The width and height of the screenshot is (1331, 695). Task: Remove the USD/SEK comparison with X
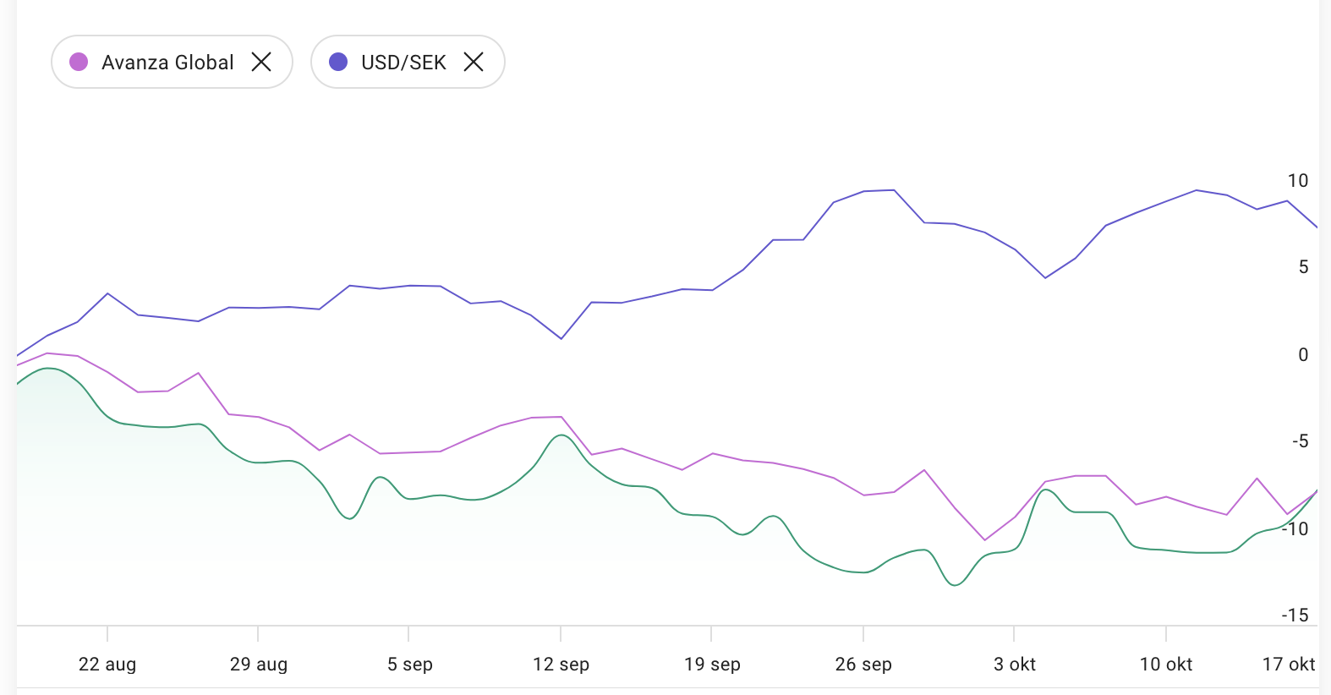click(x=474, y=62)
